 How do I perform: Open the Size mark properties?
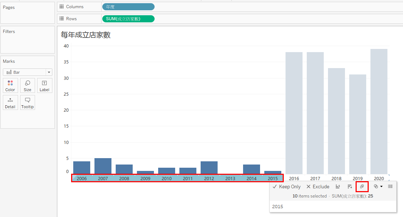pyautogui.click(x=27, y=85)
